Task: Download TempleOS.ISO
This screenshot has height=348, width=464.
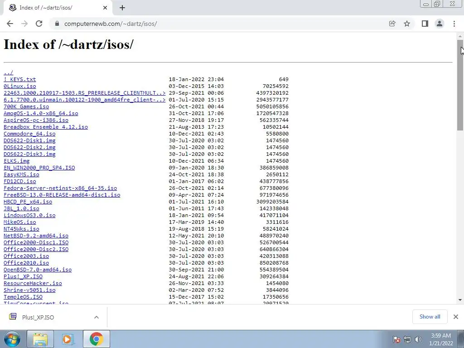Action: pos(23,297)
